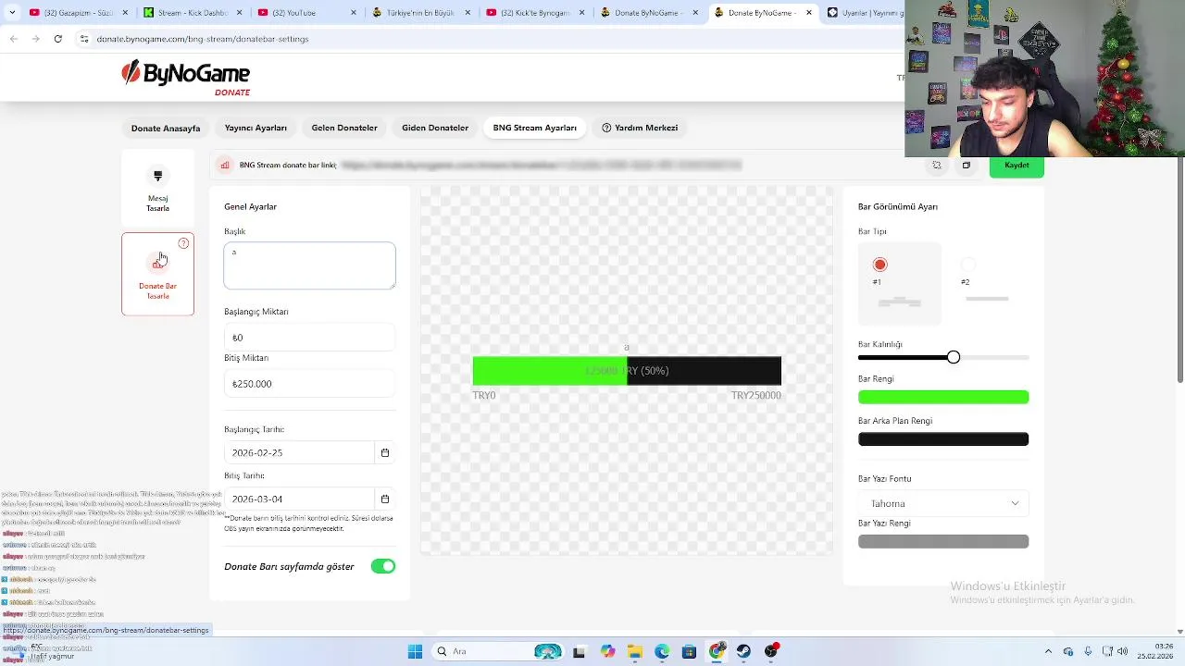
Task: Open the Windows Start menu
Action: click(x=415, y=651)
